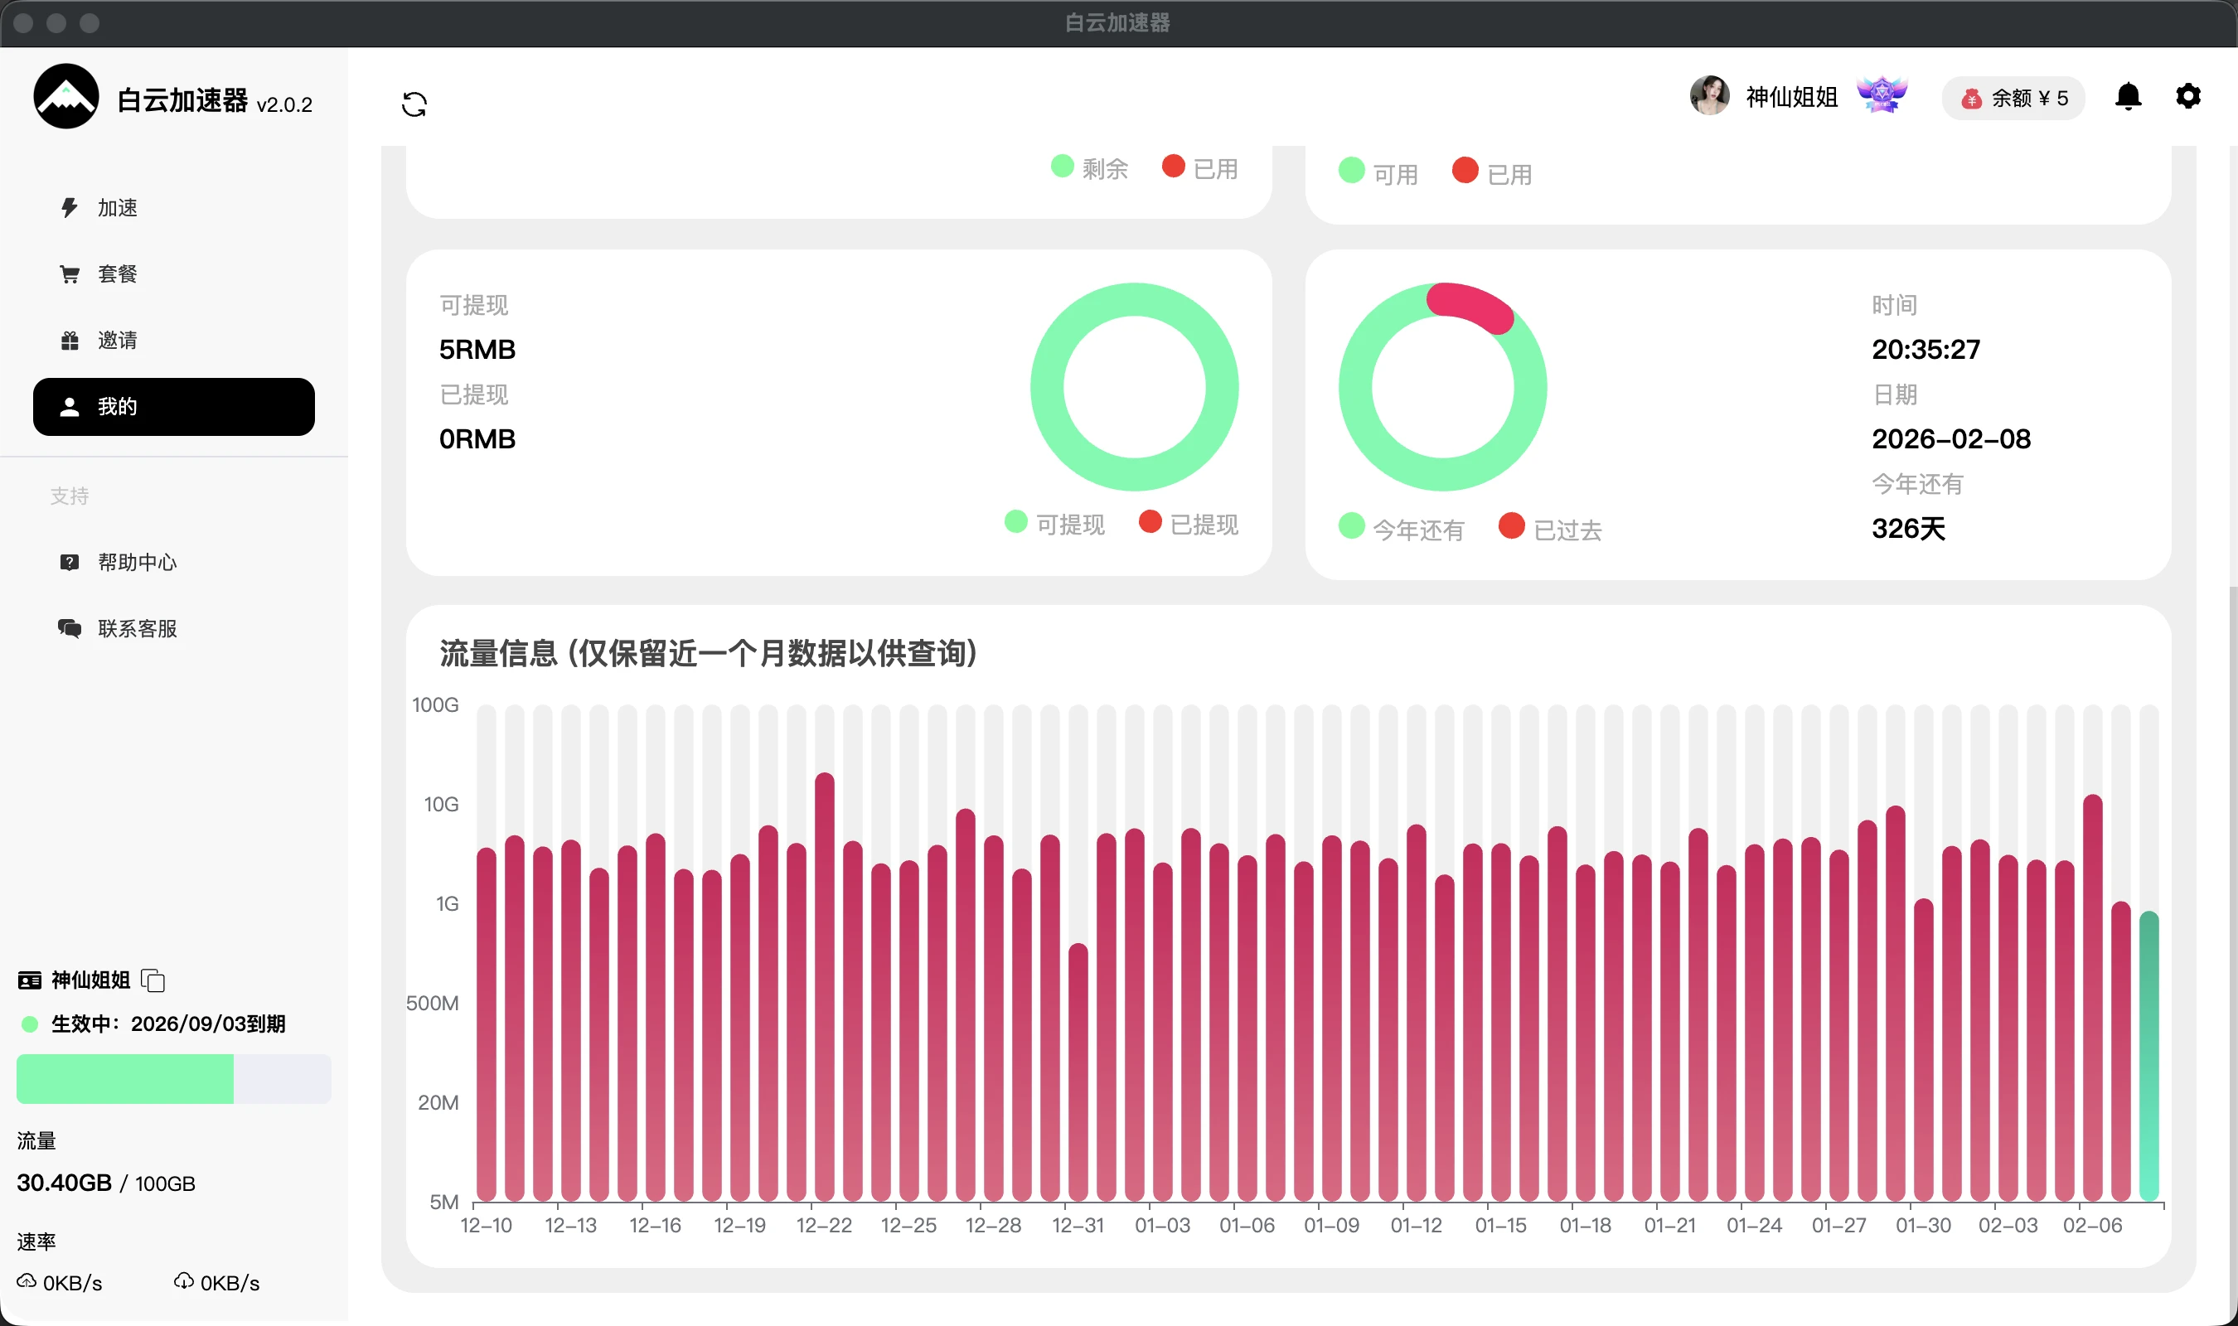This screenshot has width=2238, height=1326.
Task: Copy username with the copy icon
Action: click(153, 980)
